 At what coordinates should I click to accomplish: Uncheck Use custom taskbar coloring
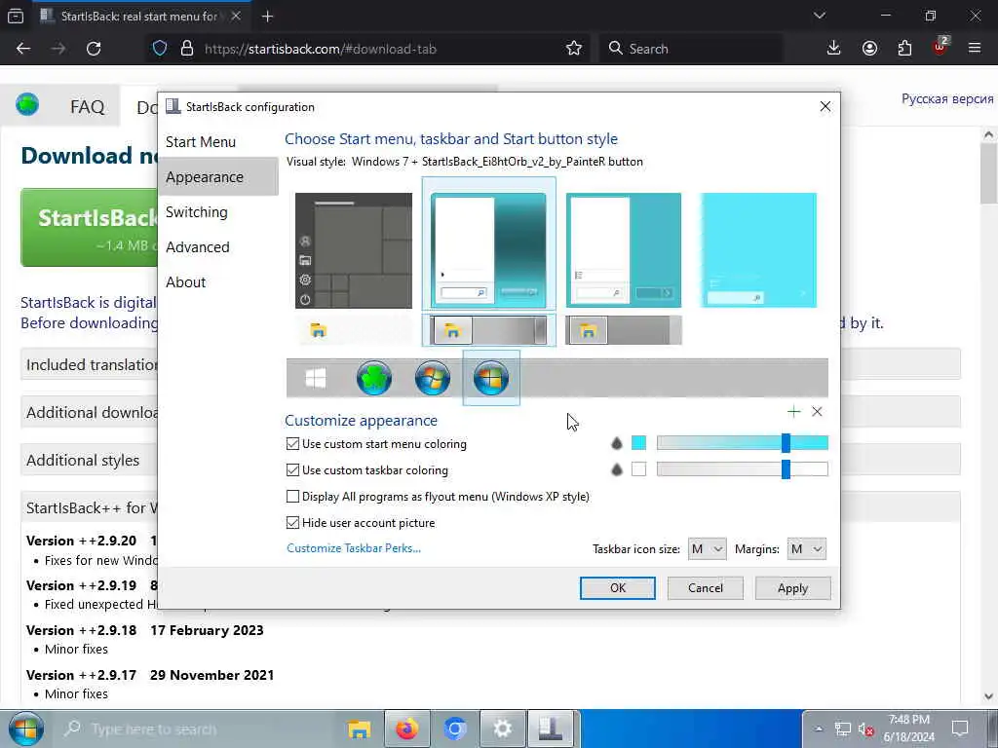coord(292,470)
